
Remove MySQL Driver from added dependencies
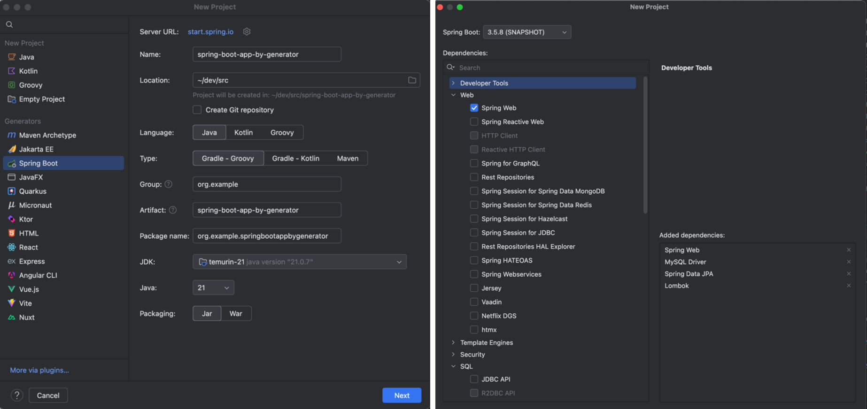point(849,262)
